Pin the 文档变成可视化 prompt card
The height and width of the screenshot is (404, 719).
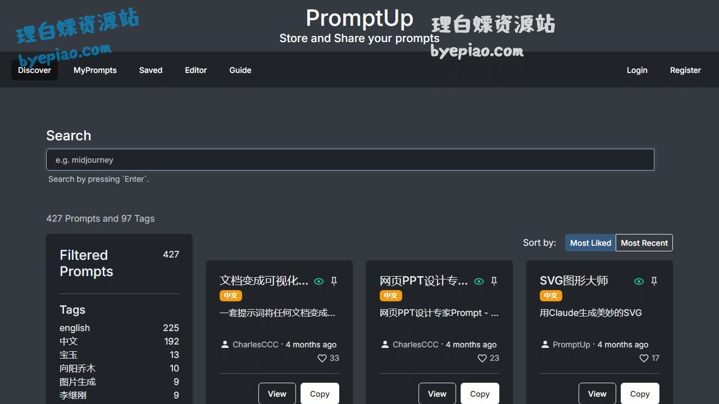334,282
